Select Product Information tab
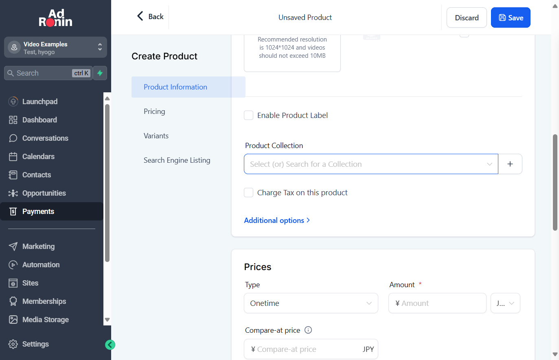Screen dimensions: 559x360 (188, 87)
